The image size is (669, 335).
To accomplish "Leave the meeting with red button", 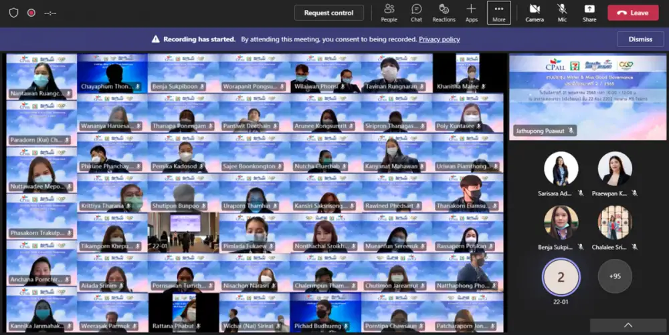I will tap(633, 13).
